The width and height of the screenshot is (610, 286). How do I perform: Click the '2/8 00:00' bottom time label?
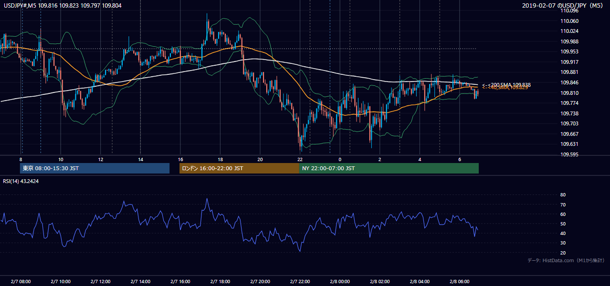click(x=340, y=282)
